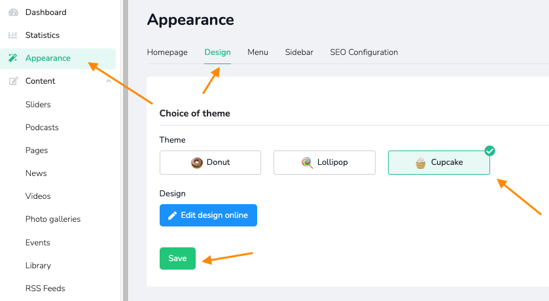Viewport: 549px width, 301px height.
Task: Click the cupcake emoji icon
Action: coord(421,163)
